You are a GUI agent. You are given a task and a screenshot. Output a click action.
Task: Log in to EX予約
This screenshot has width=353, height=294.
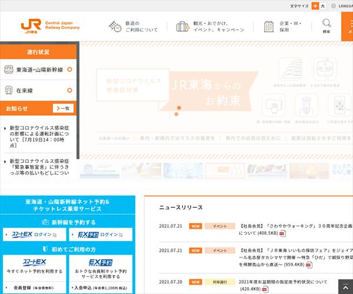101,235
